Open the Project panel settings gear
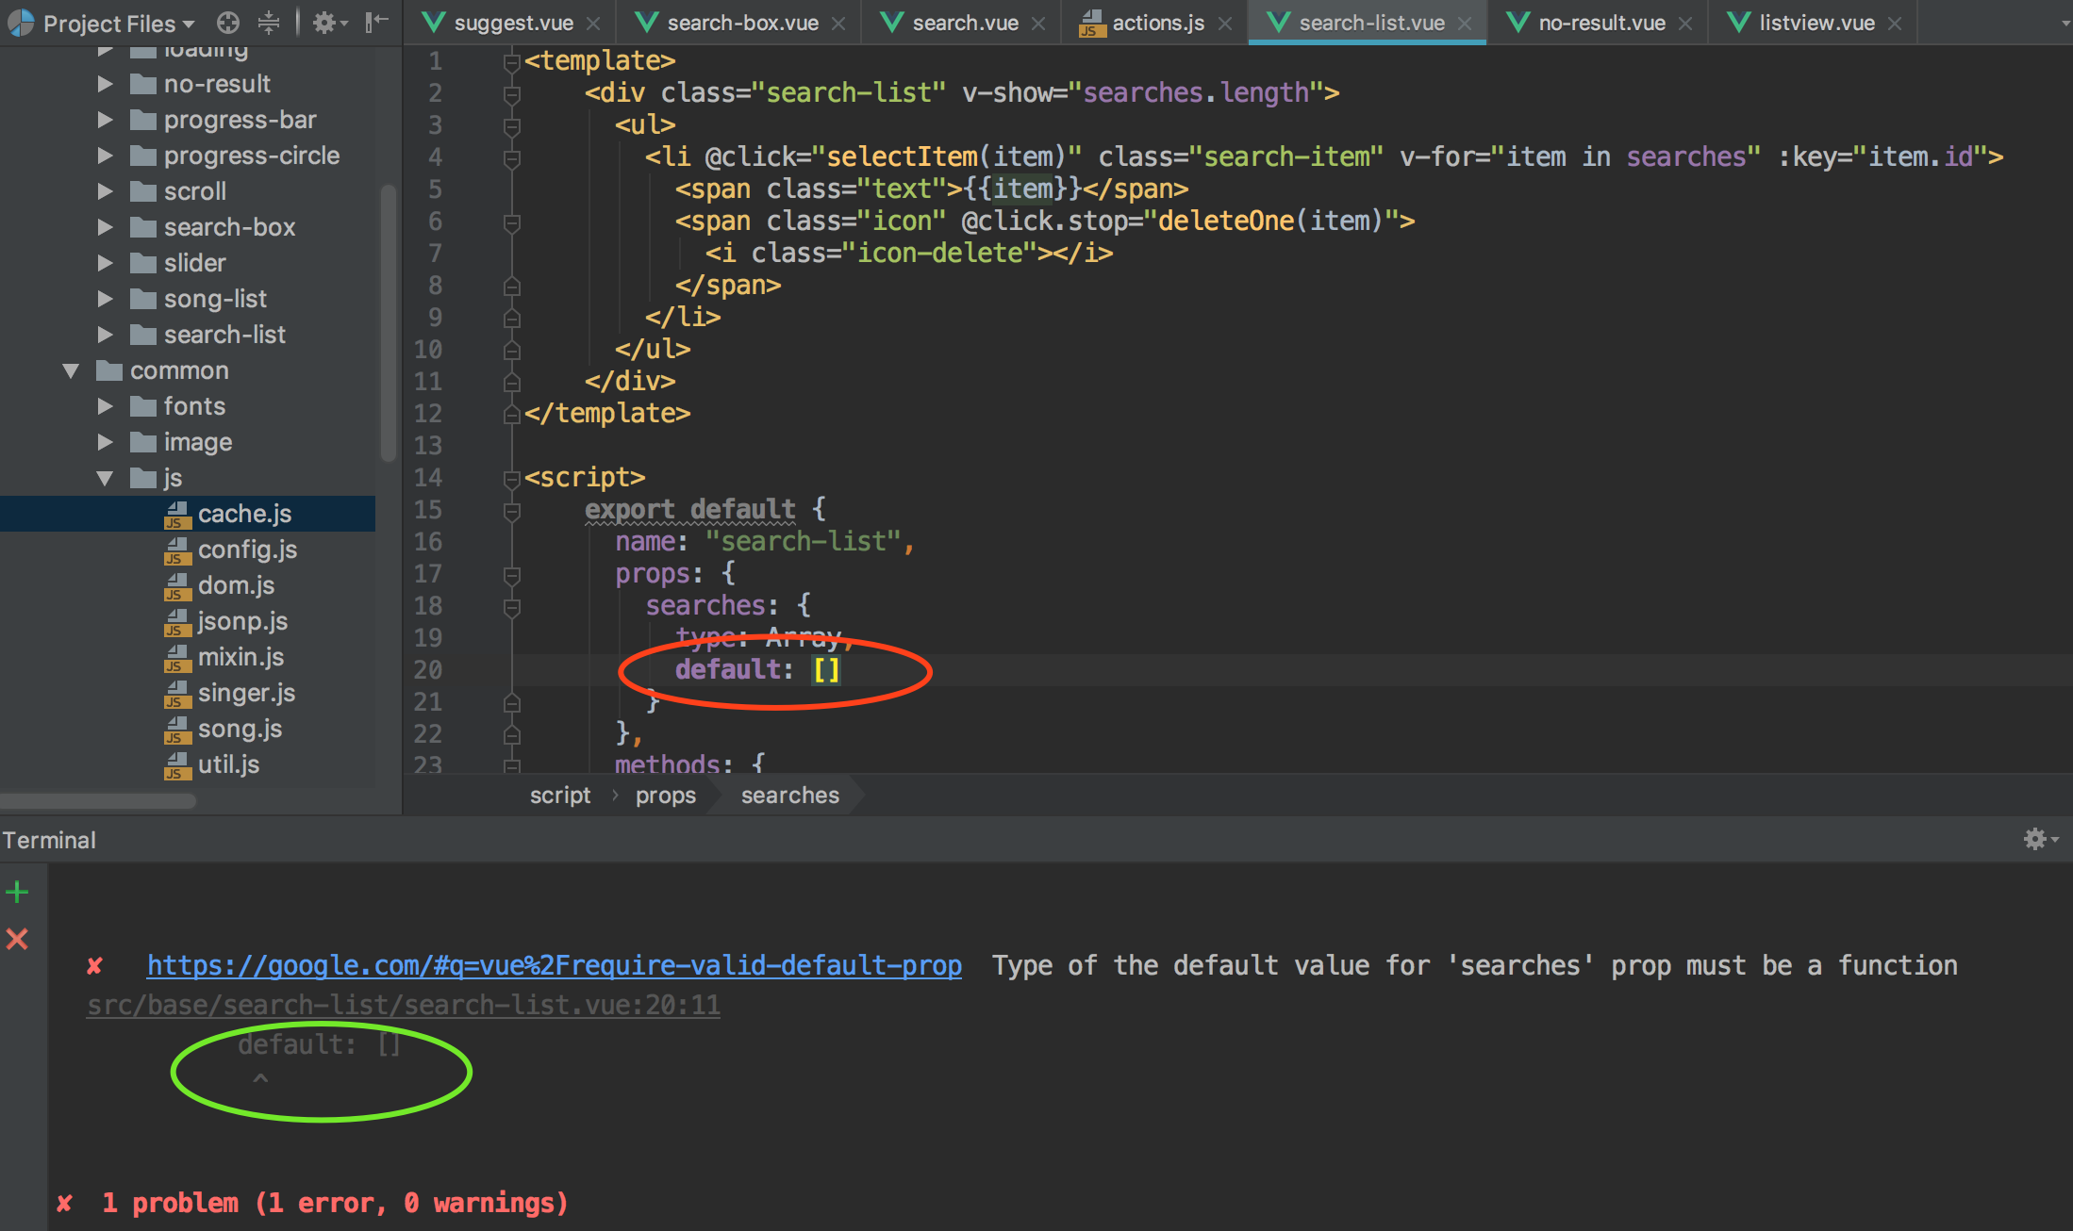This screenshot has height=1231, width=2073. [325, 23]
